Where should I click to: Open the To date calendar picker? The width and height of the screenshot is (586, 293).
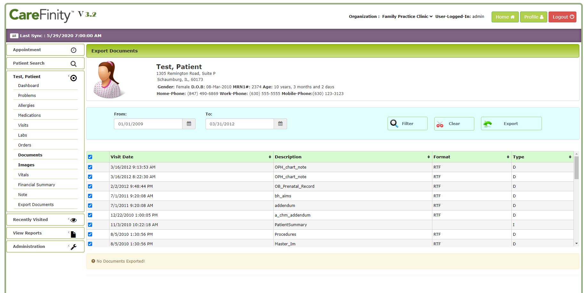click(x=280, y=124)
